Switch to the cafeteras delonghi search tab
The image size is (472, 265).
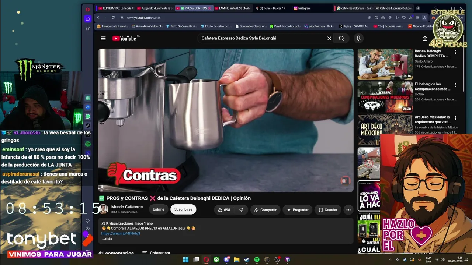pos(355,8)
